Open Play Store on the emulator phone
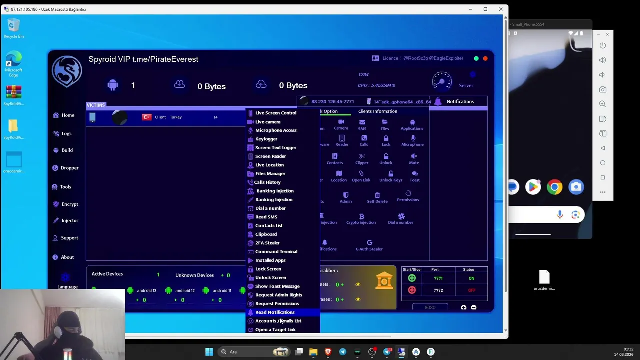 pyautogui.click(x=533, y=187)
